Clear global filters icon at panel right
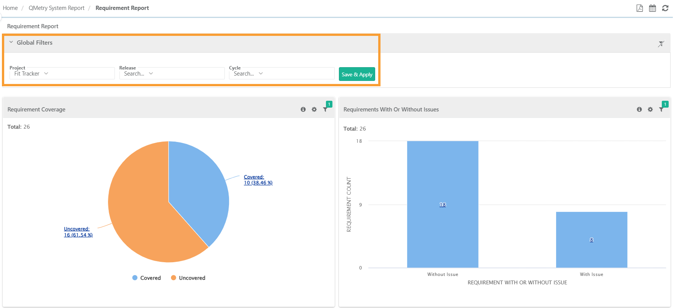Viewport: 674px width, 308px height. click(661, 44)
